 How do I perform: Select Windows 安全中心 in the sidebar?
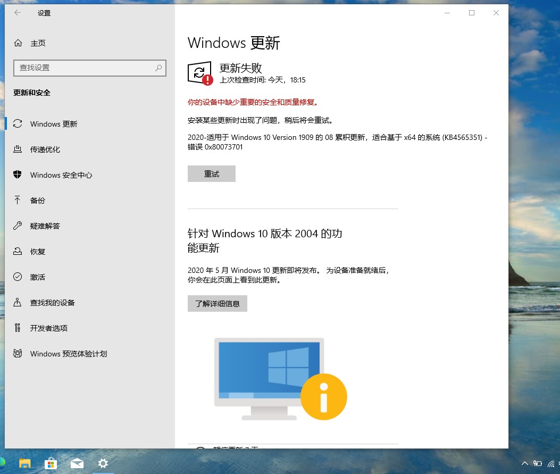(61, 175)
